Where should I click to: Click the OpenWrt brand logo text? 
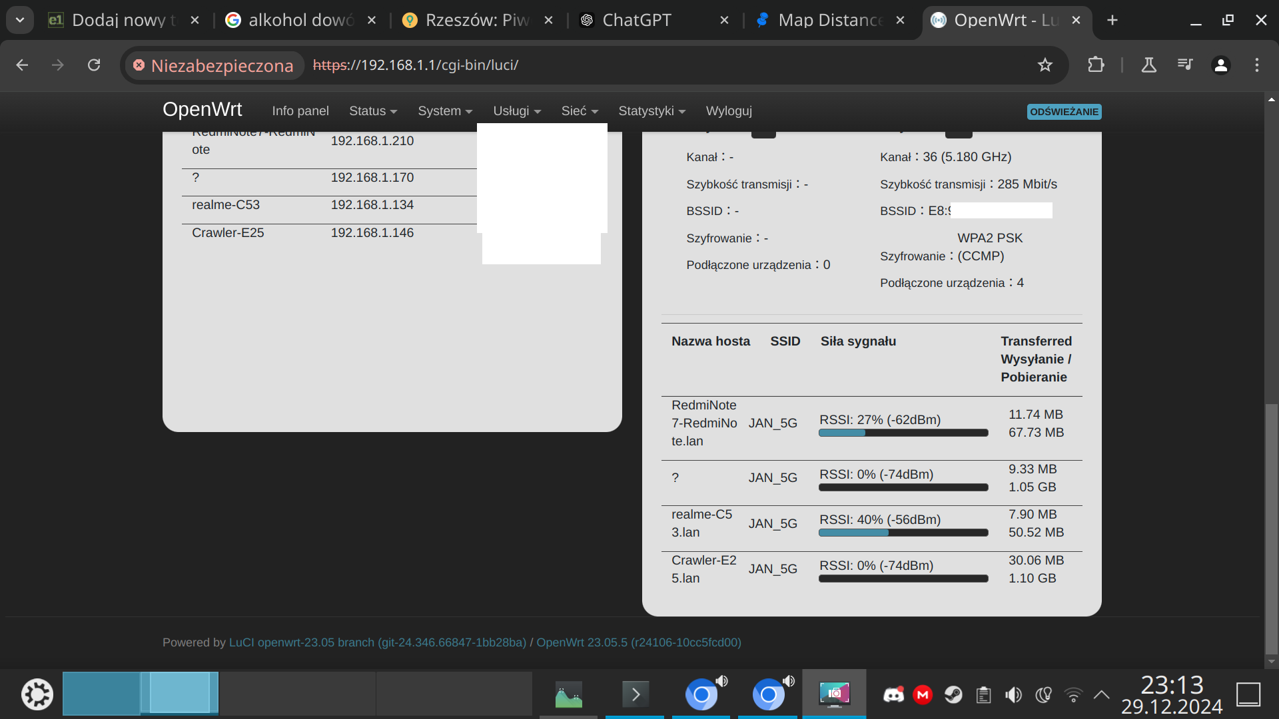(x=203, y=109)
